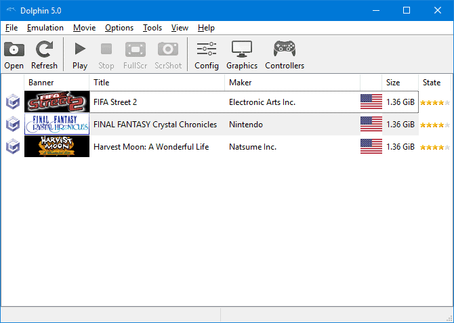Open the View menu
This screenshot has height=323, width=454.
(x=180, y=28)
